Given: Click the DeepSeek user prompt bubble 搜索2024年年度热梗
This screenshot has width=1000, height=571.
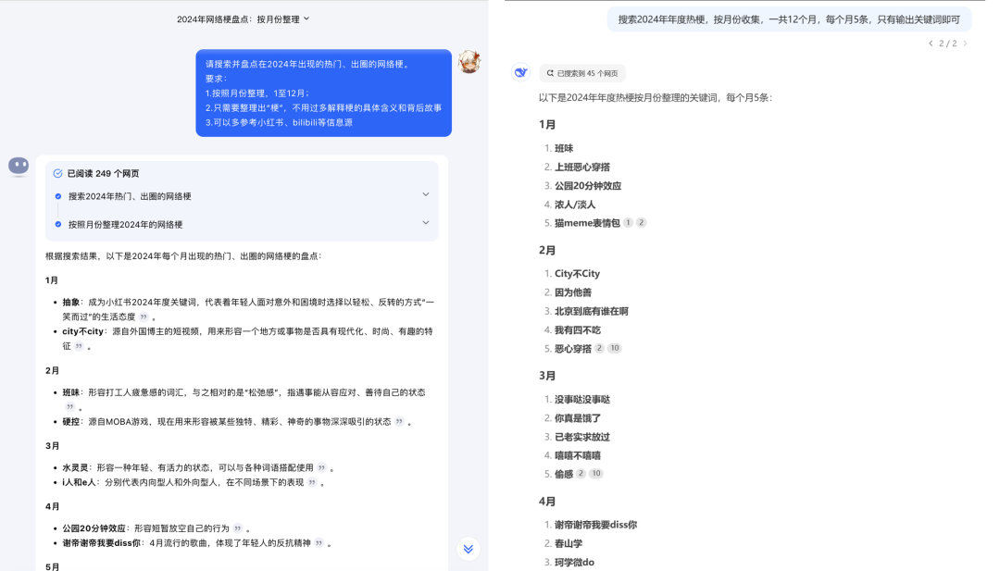Looking at the screenshot, I should [789, 19].
